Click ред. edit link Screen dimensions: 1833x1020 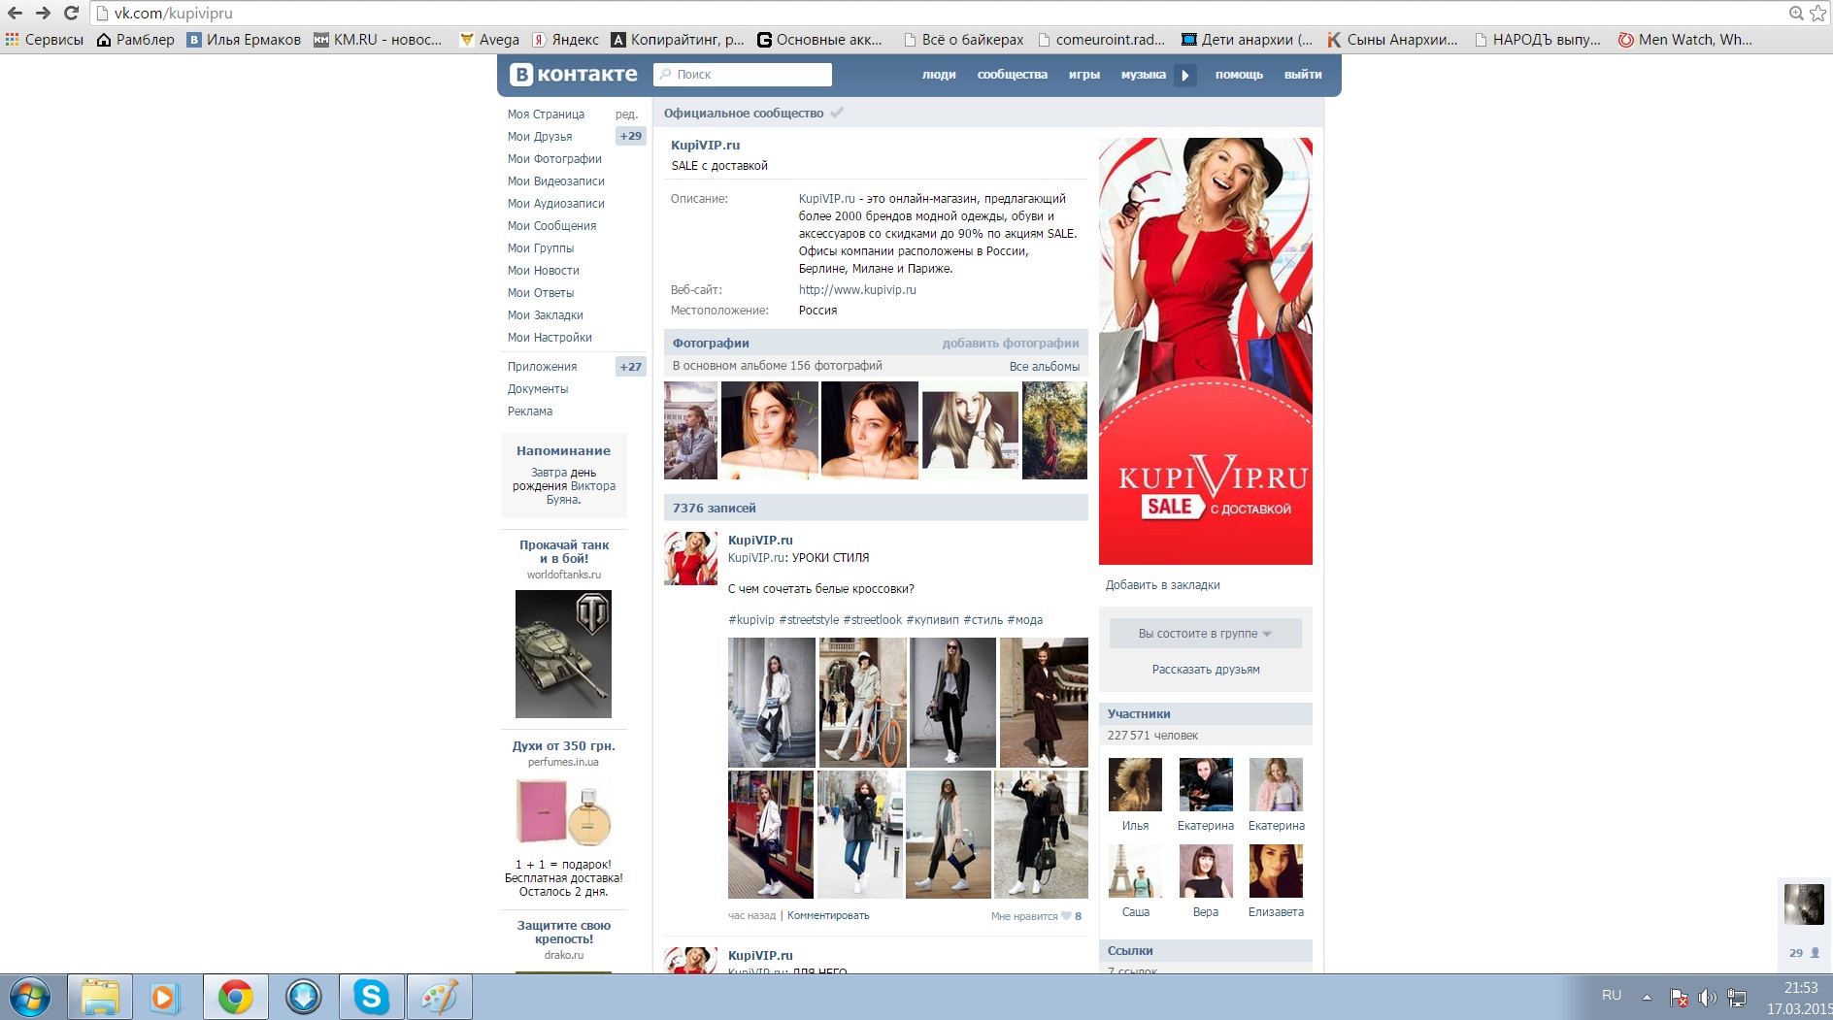pos(627,115)
